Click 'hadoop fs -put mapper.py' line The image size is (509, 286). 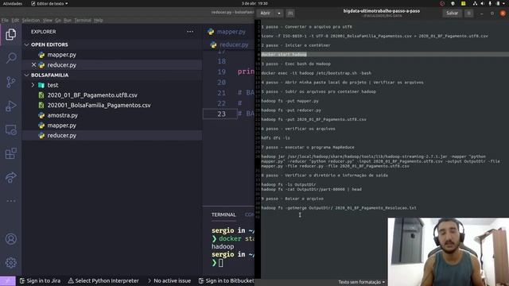(289, 101)
